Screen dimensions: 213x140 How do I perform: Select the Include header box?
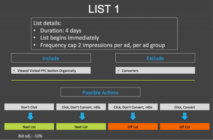(51, 58)
